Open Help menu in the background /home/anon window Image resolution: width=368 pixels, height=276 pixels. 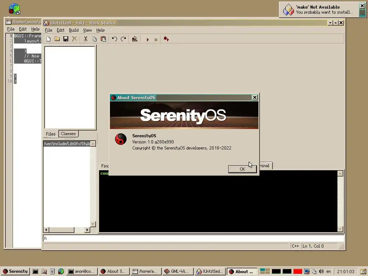click(36, 29)
